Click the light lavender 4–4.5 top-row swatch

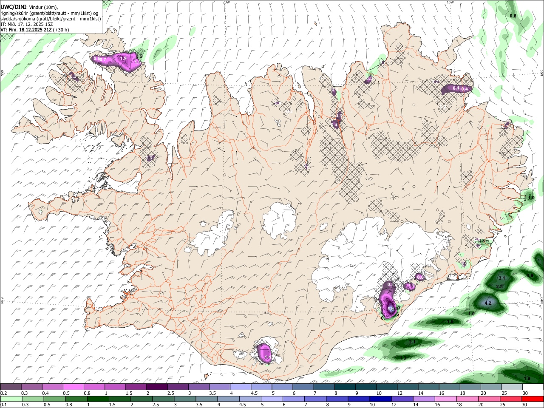tap(241, 387)
